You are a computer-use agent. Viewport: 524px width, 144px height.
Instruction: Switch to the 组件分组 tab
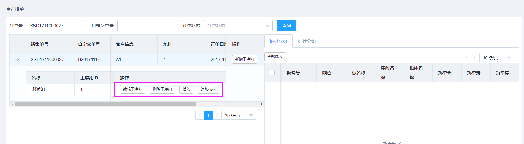[x=307, y=41]
